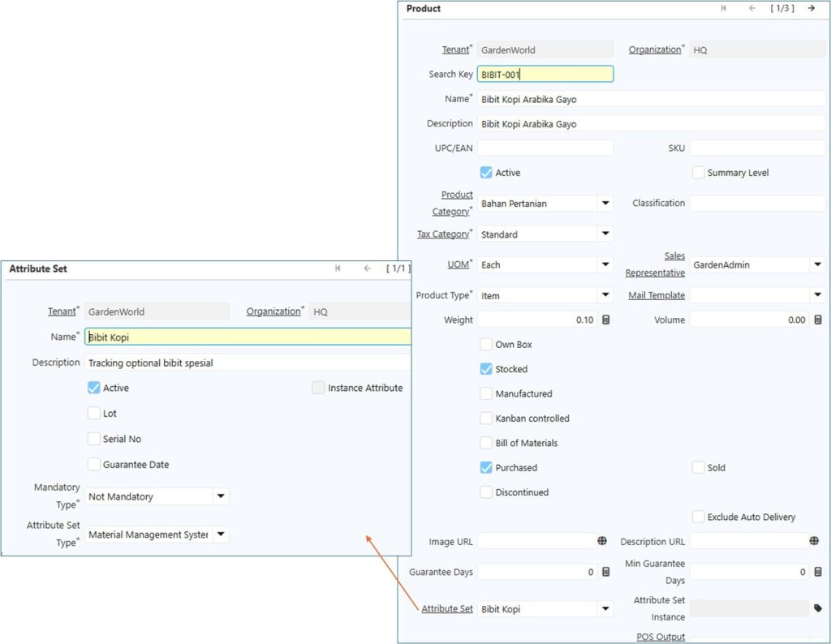Click the Attribute Set Instance tag icon
Screen dimensions: 831x644
(817, 608)
